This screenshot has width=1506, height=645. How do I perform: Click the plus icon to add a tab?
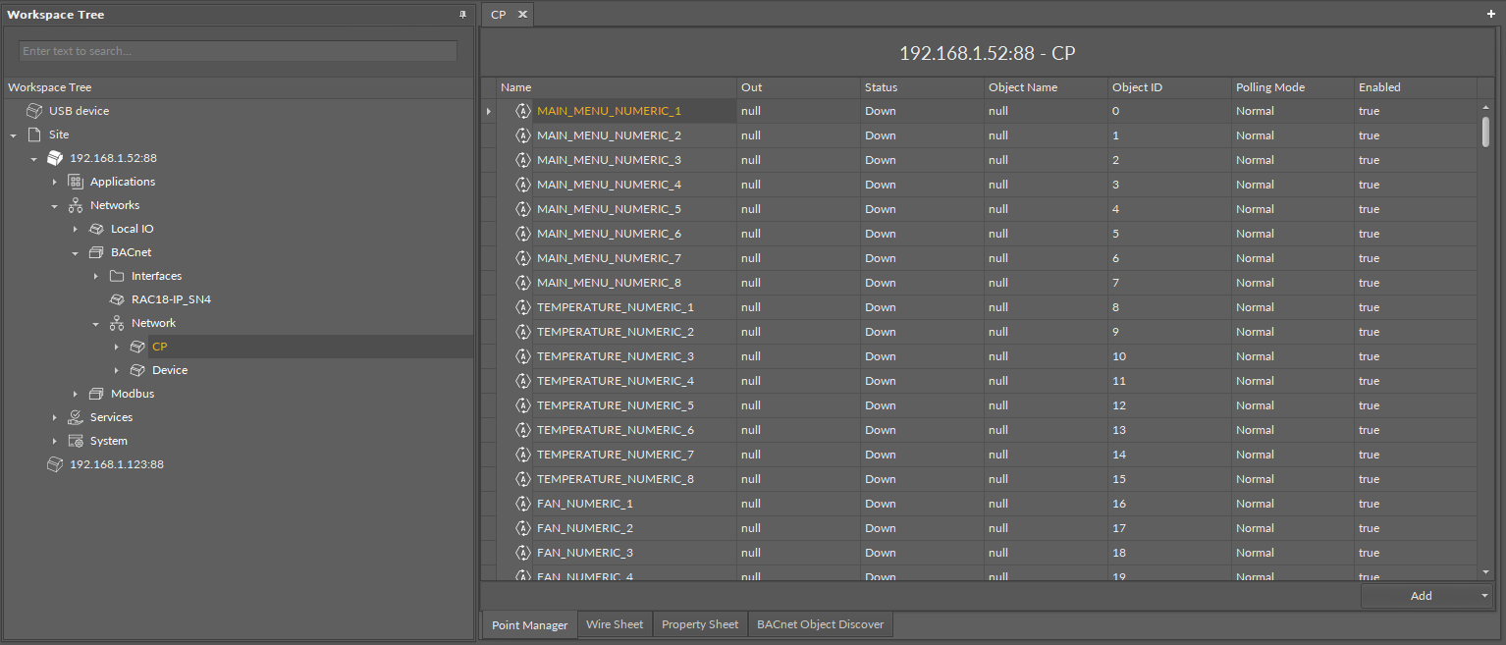tap(1493, 14)
